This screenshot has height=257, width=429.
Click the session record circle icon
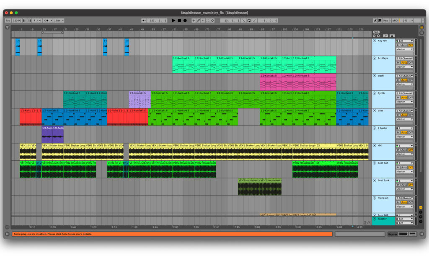[212, 21]
